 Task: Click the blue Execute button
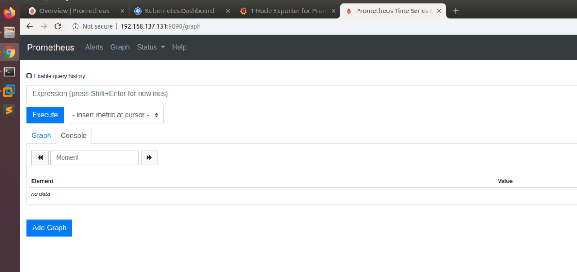[45, 115]
